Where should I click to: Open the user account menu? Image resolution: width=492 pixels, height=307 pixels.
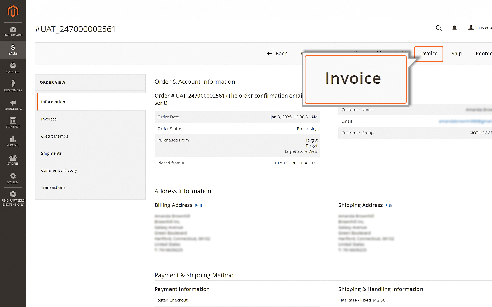479,28
